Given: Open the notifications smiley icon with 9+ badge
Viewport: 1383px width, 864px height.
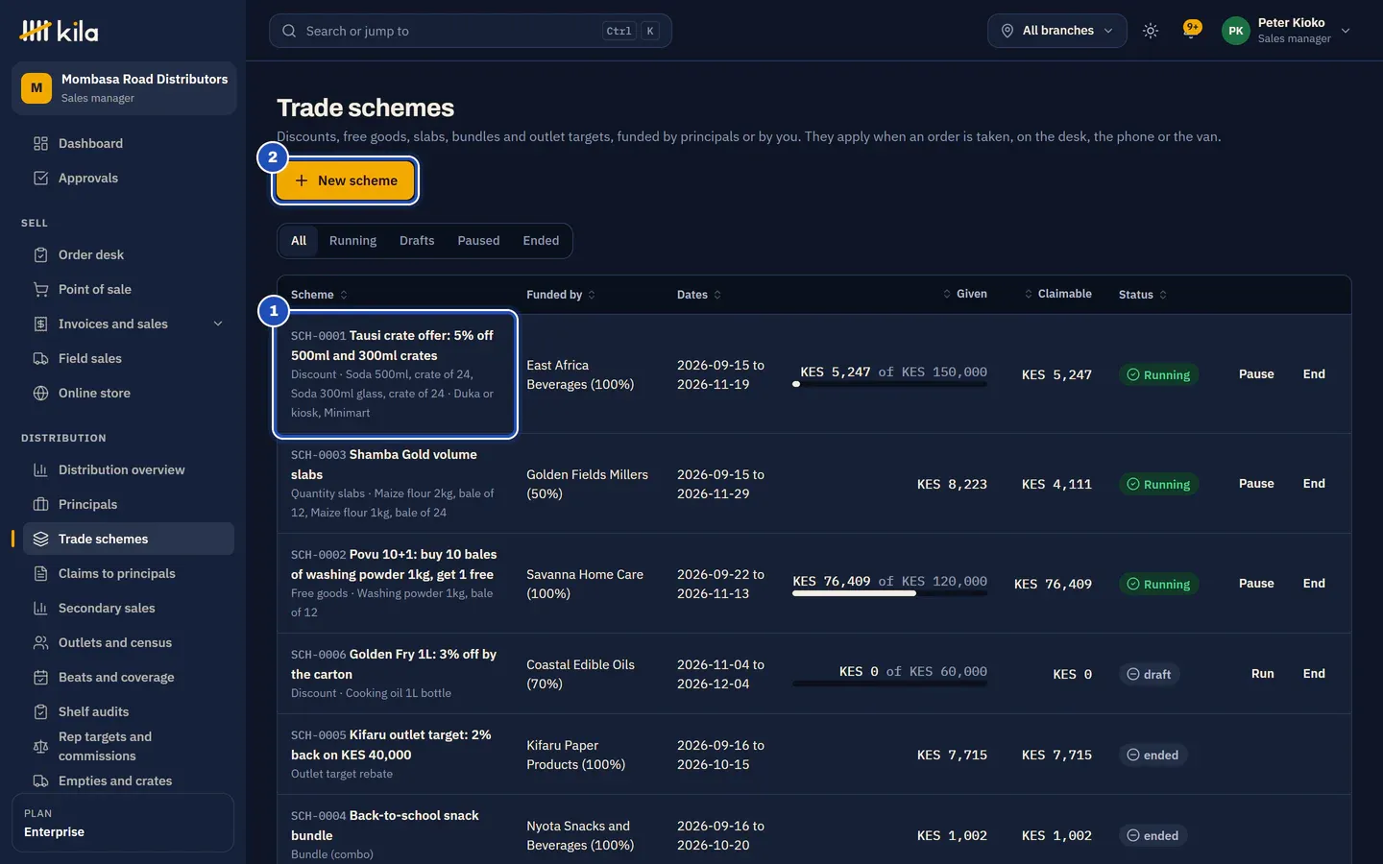Looking at the screenshot, I should (x=1192, y=30).
